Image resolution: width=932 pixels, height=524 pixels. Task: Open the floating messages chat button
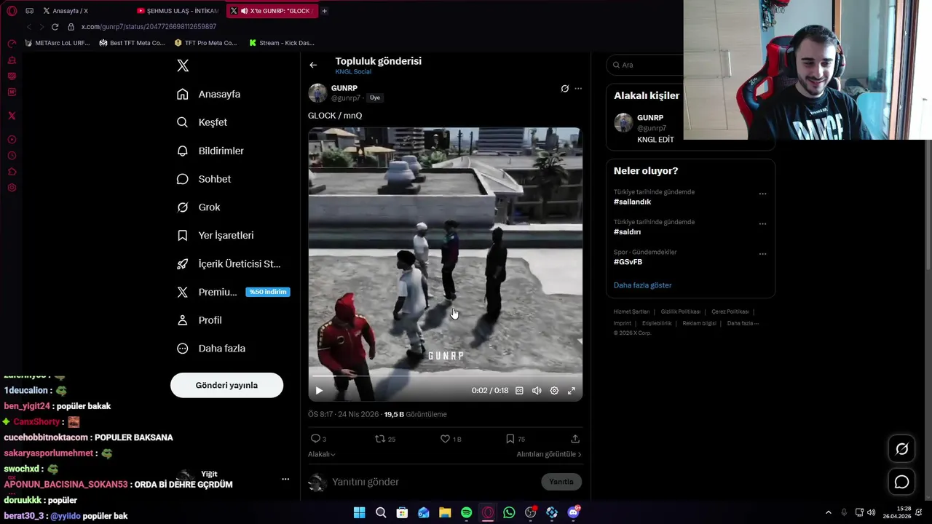pos(901,482)
